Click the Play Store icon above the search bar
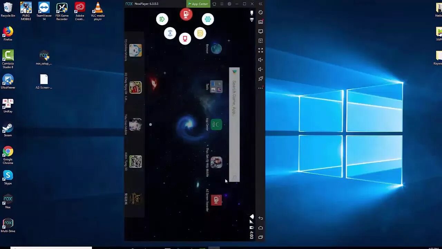Viewport: 442px width, 249px height. (234, 72)
